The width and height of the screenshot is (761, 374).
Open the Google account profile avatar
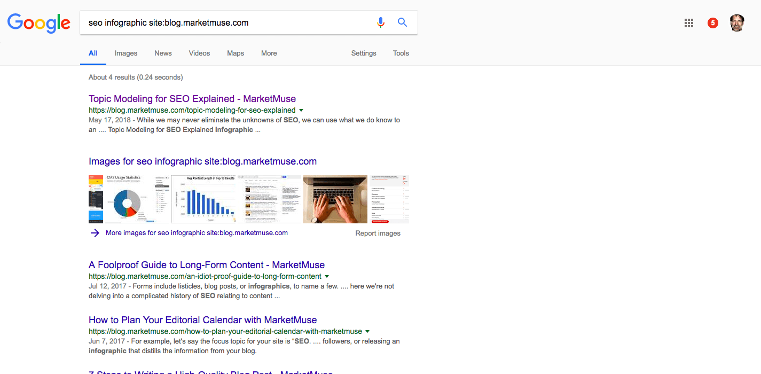click(737, 23)
